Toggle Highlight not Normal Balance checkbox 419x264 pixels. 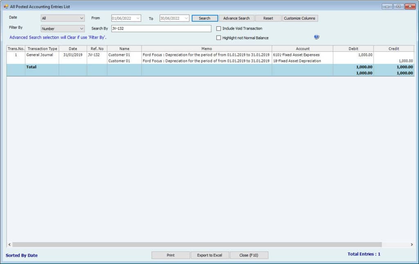pos(219,38)
